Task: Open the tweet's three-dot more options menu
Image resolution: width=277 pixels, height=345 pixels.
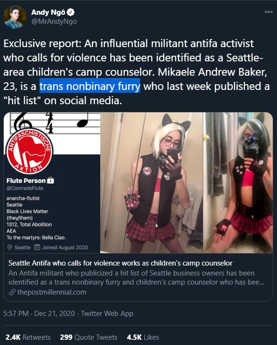Action: click(x=268, y=12)
